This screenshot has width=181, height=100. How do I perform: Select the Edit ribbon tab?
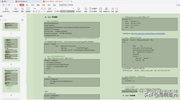coord(38,5)
